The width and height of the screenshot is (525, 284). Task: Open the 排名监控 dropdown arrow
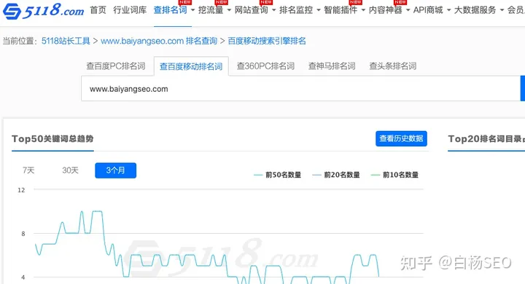319,10
